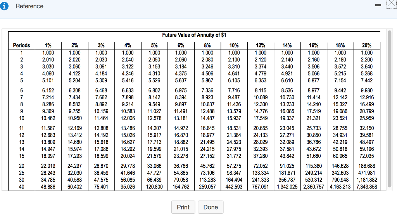Click the '20%' column header
Screen dimensions: 397x216
(367, 46)
